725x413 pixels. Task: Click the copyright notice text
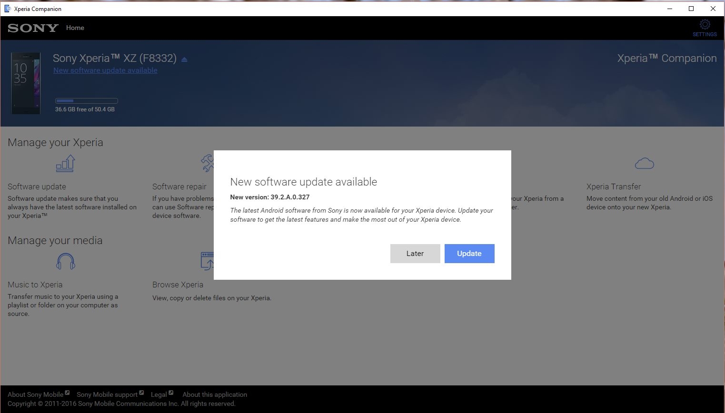pyautogui.click(x=121, y=403)
